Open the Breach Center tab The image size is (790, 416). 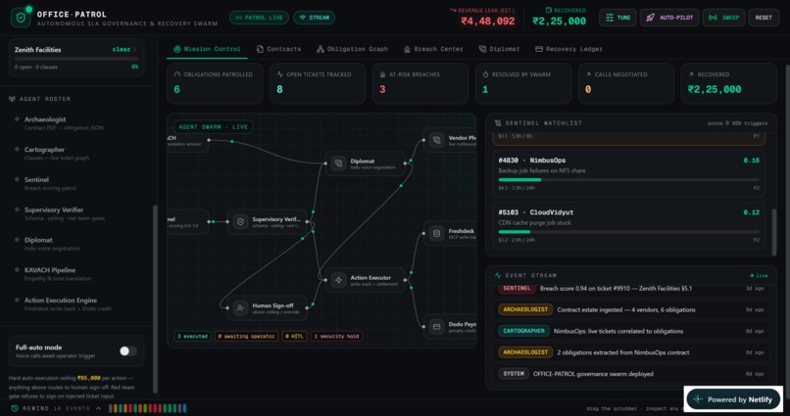coord(433,49)
